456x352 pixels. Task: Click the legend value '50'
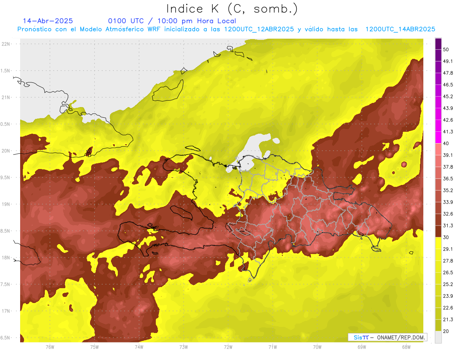pyautogui.click(x=446, y=49)
